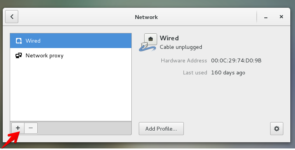The height and width of the screenshot is (150, 295).
Task: Click the wired disconnected icon in sidebar
Action: [19, 41]
